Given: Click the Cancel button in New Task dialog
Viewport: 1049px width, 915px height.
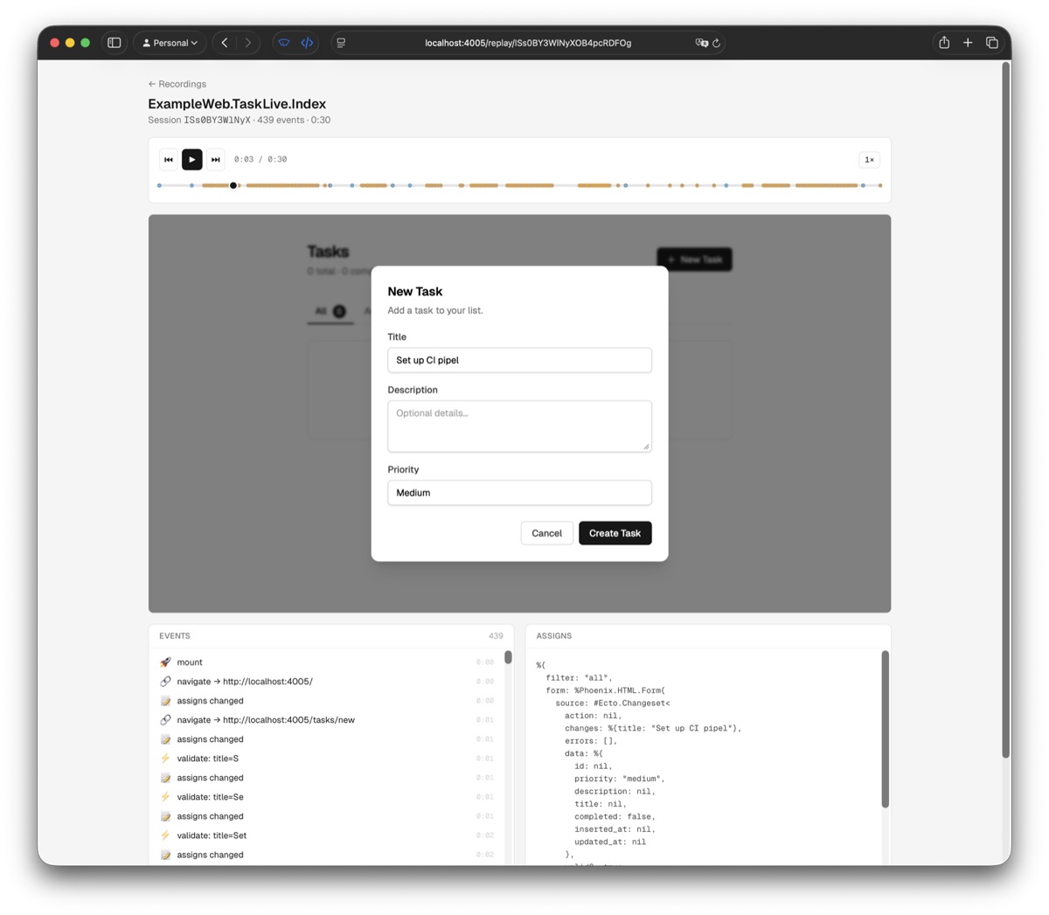Looking at the screenshot, I should [547, 533].
